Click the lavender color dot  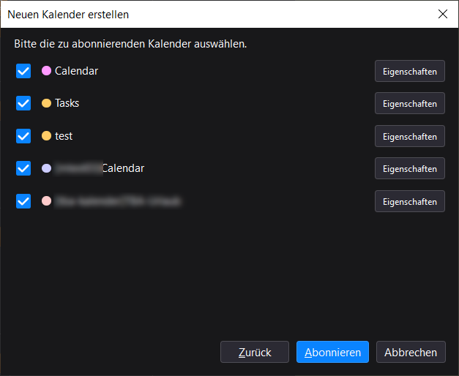46,168
